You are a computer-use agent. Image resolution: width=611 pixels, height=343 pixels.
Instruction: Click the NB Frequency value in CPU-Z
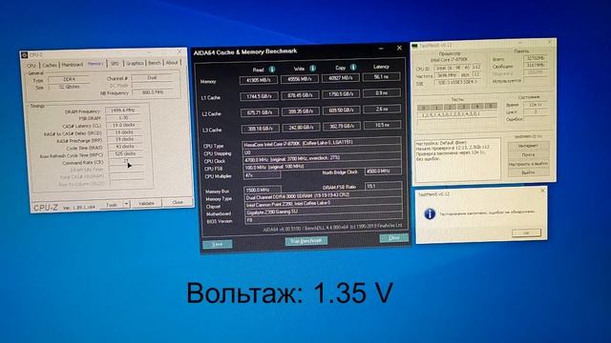152,92
